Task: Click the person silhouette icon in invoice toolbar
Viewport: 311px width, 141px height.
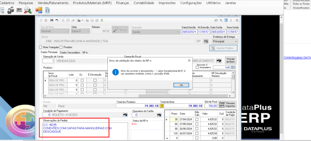Action: (231, 20)
